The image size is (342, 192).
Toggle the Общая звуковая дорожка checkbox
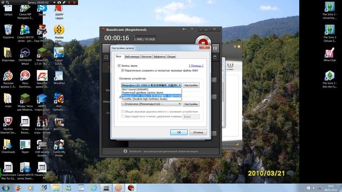123,111
